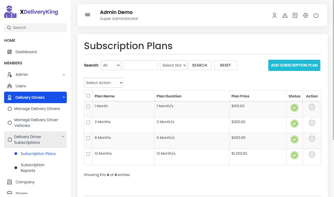Open the Select Action dropdown
The width and height of the screenshot is (334, 197).
[x=104, y=82]
